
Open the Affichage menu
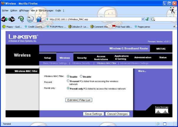[x=24, y=11]
